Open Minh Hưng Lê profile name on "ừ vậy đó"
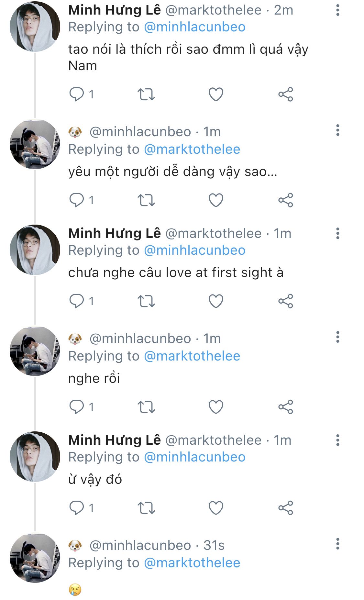Image resolution: width=364 pixels, height=600 pixels. click(x=115, y=440)
